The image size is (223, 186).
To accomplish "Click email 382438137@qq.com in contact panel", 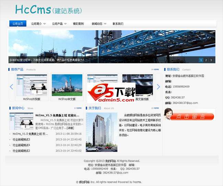I will [185, 103].
